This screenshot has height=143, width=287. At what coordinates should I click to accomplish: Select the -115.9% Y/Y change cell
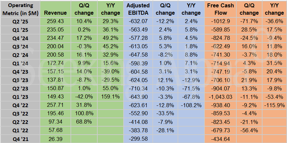point(274,105)
